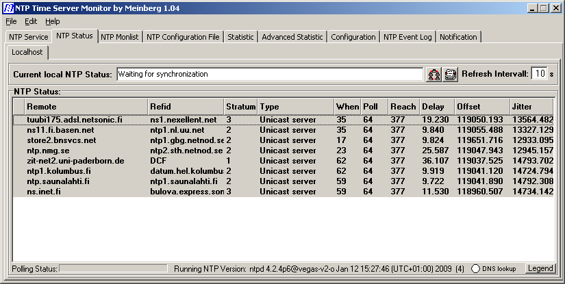Screen dimensions: 565x284
Task: Open the File menu
Action: tap(11, 21)
